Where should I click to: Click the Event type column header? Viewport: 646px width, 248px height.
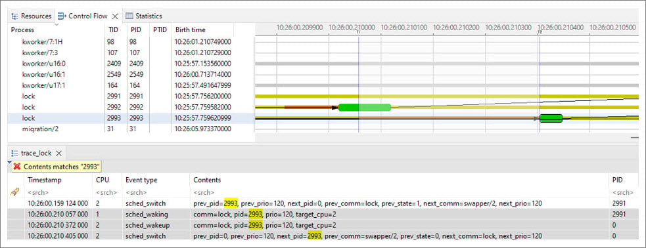(141, 180)
